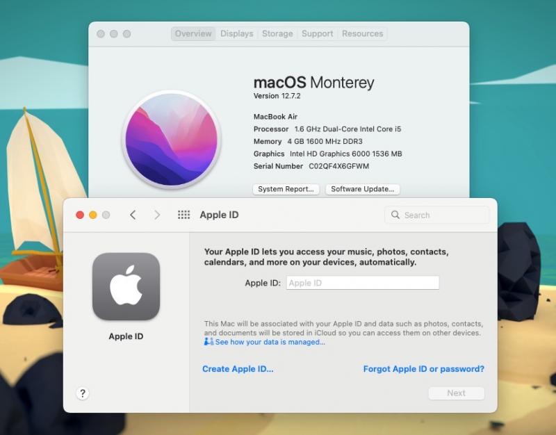Screen dimensions: 556x435
Task: Click the macOS Monterey heading
Action: 314,82
